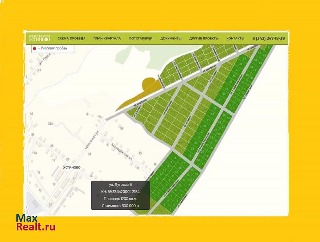Screen dimensions: 320x242
Task: Open Другие проекты from the navigation bar
Action: 204,38
